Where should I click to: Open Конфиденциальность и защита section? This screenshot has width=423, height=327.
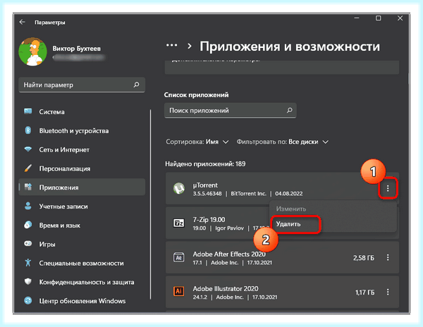tap(82, 282)
